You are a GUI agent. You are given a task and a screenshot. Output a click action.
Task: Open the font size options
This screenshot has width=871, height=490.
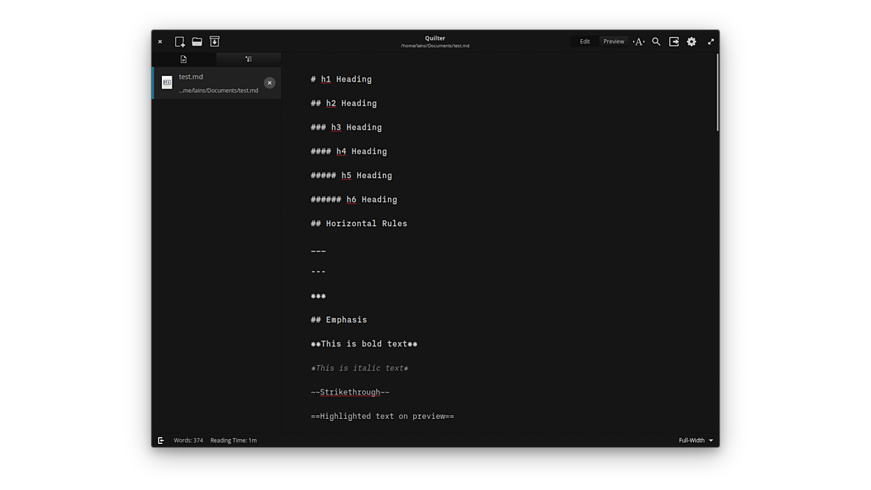click(639, 42)
